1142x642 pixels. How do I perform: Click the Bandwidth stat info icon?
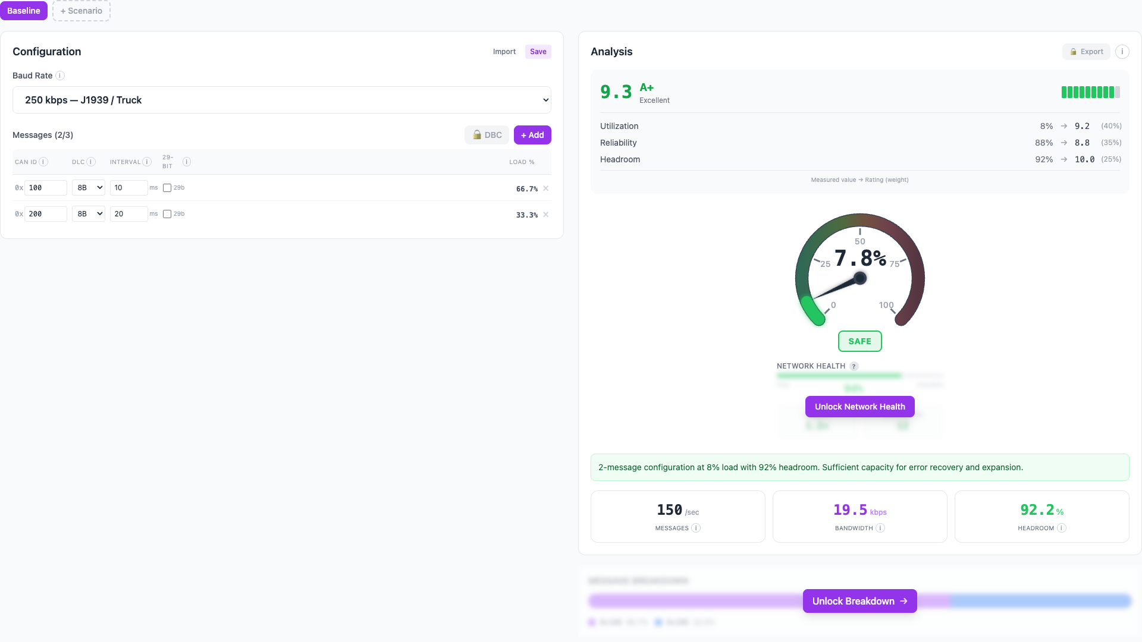[880, 528]
